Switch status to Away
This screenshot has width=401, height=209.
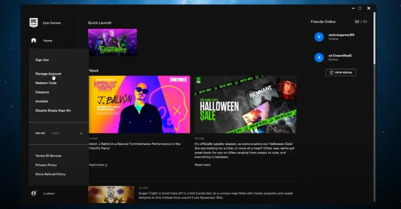[56, 133]
